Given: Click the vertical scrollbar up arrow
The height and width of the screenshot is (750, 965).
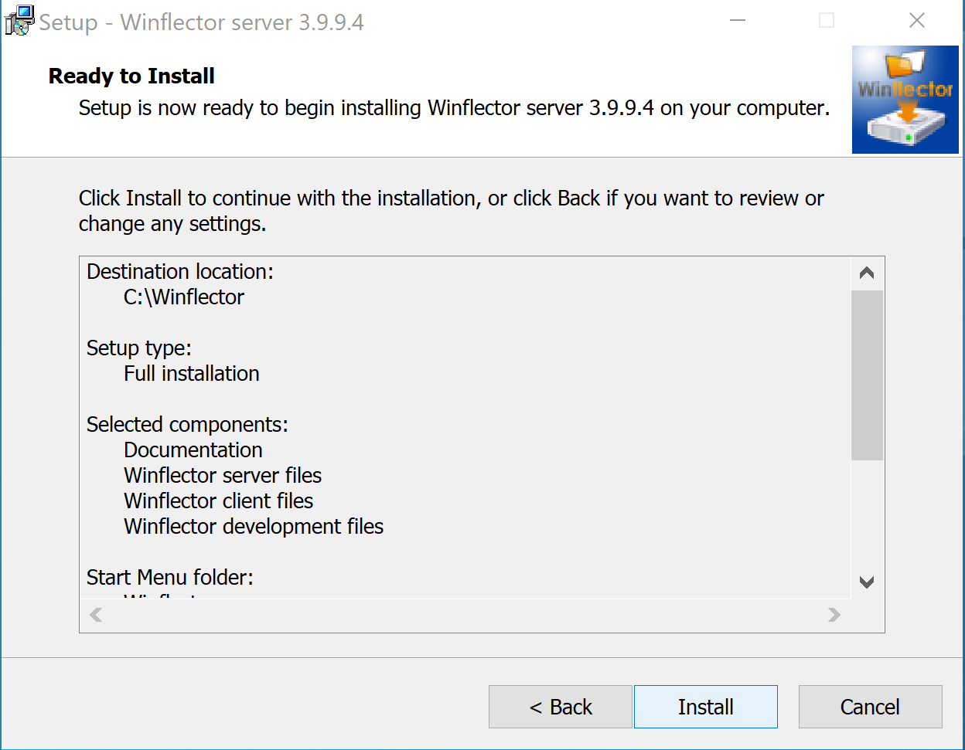Looking at the screenshot, I should [x=867, y=273].
